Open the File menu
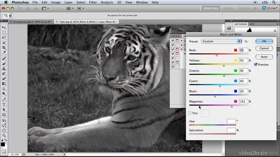This screenshot has height=157, width=280. point(35,2)
